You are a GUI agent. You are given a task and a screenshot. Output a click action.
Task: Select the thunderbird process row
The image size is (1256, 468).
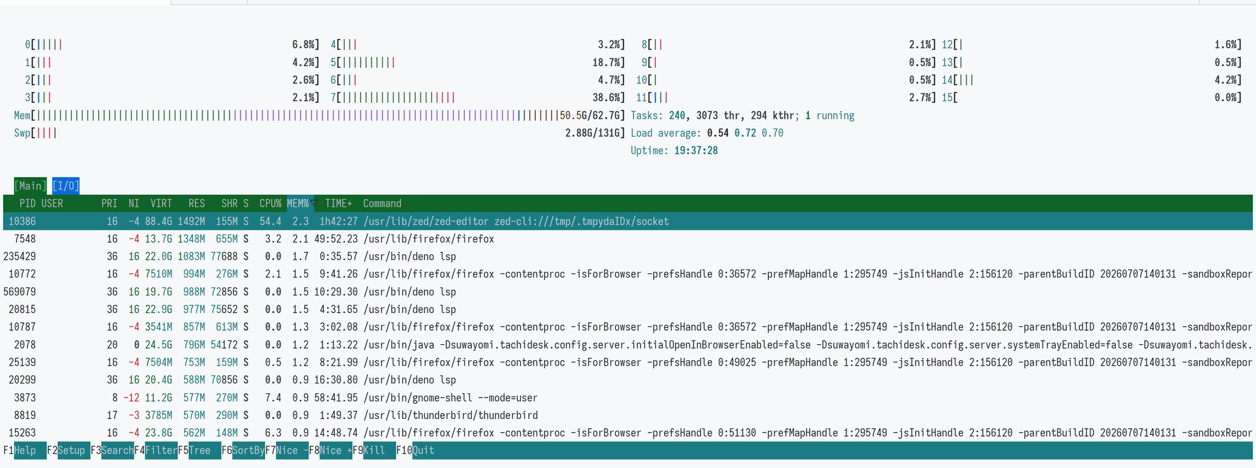[x=628, y=415]
